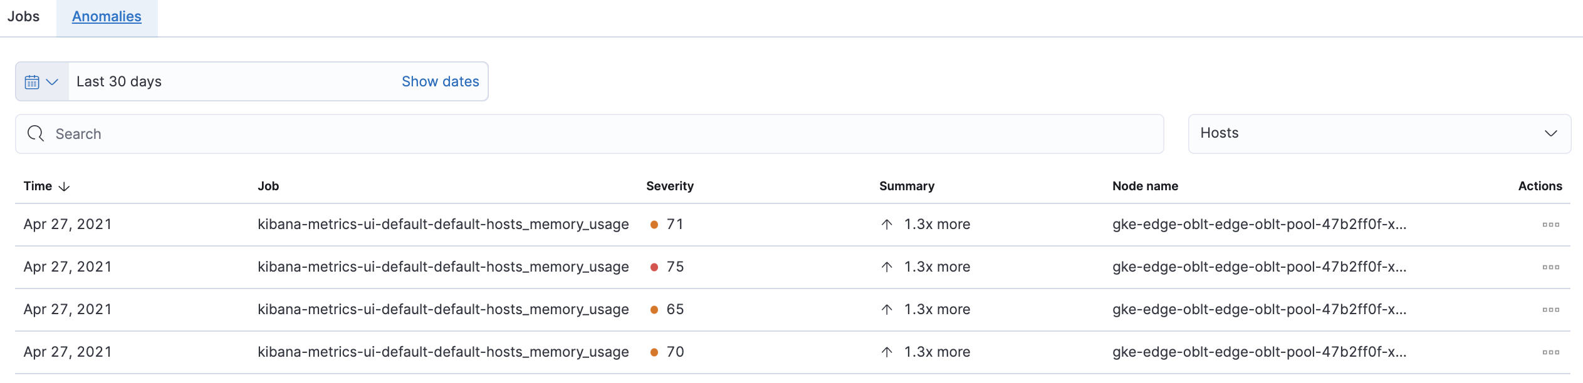Click the node name in severity 71 row
This screenshot has height=383, width=1583.
click(x=1260, y=224)
